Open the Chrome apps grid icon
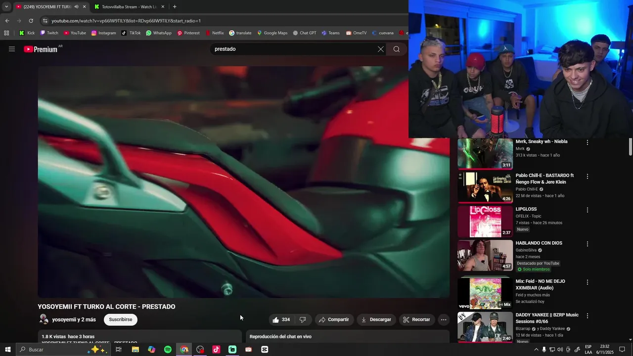Viewport: 633px width, 356px height. tap(6, 33)
